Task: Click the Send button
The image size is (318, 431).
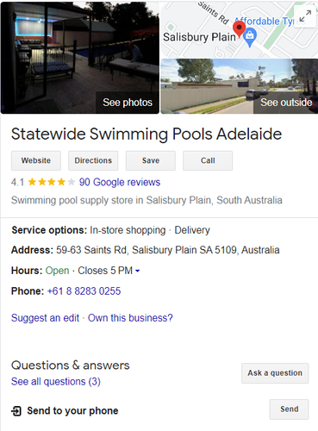Action: pyautogui.click(x=289, y=409)
